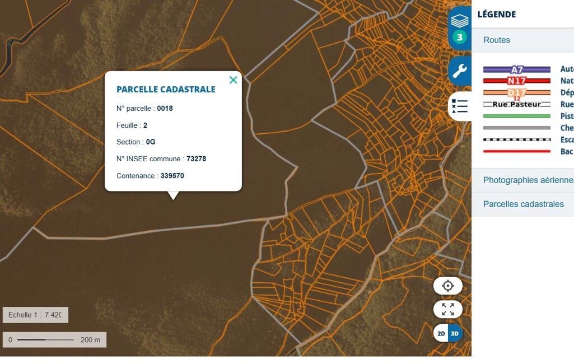Toggle the legend list icon
This screenshot has width=574, height=364.
pyautogui.click(x=460, y=106)
